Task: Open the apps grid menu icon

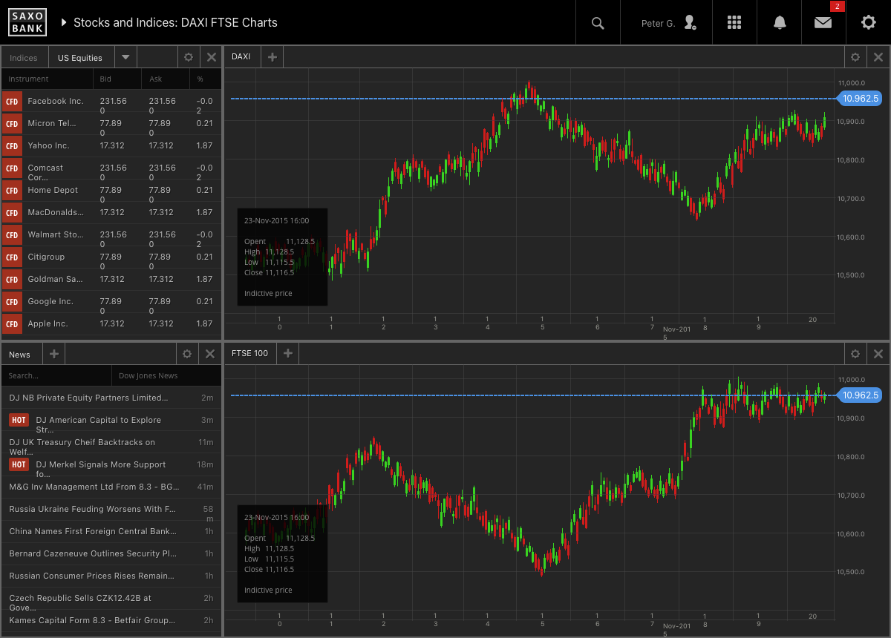Action: (x=734, y=23)
